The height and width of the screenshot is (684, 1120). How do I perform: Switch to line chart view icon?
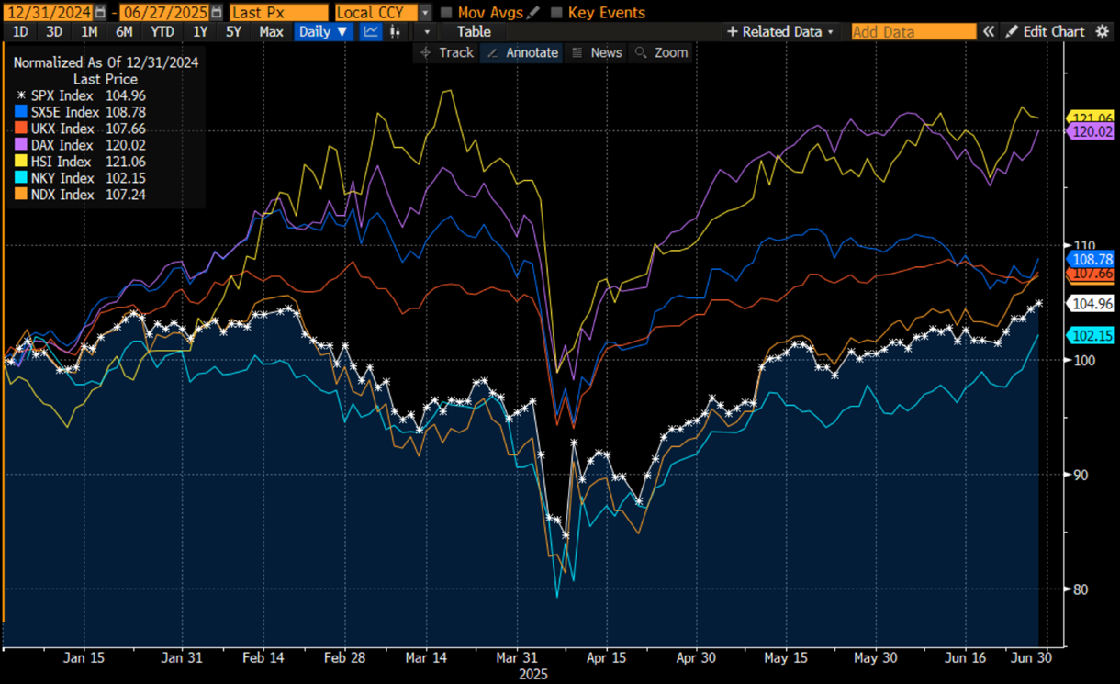pyautogui.click(x=371, y=31)
